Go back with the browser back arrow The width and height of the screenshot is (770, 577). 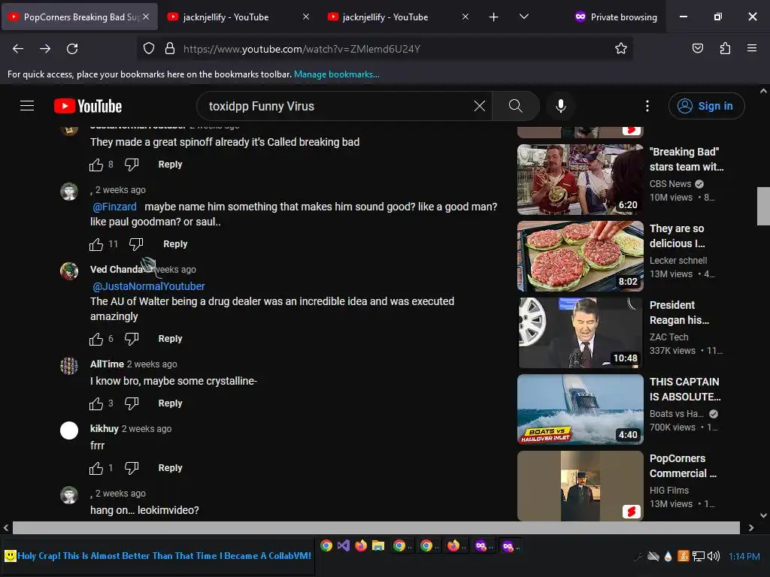coord(18,49)
